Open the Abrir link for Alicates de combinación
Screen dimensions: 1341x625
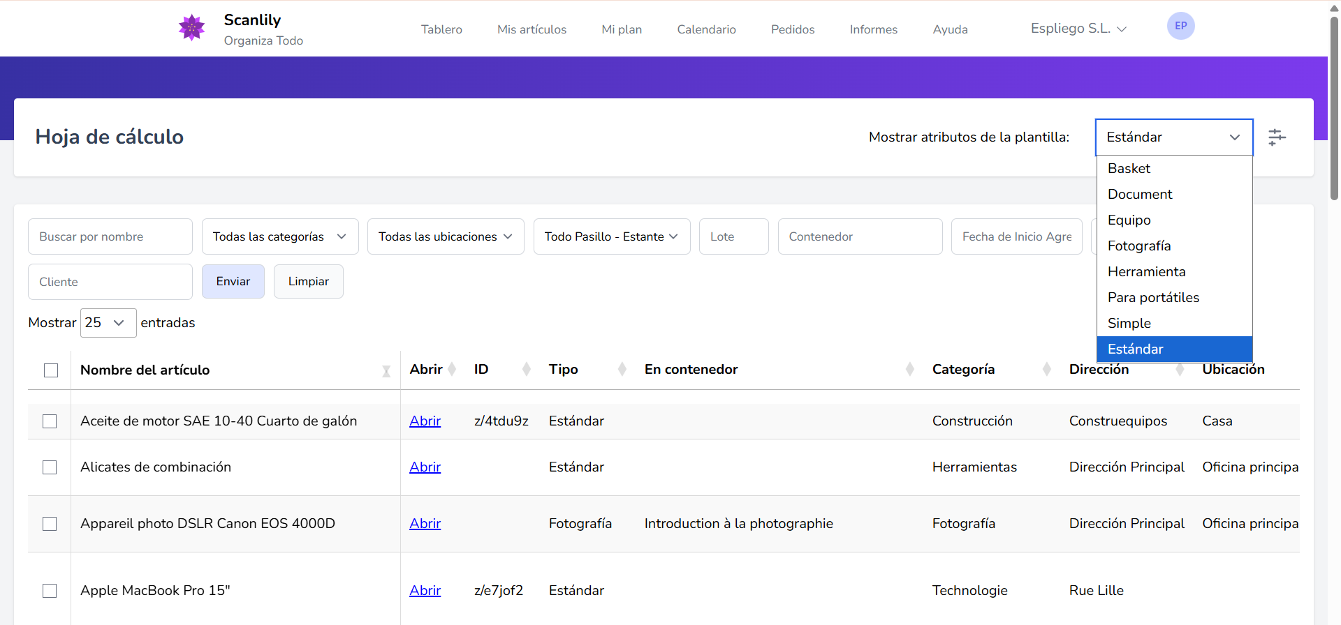tap(425, 467)
